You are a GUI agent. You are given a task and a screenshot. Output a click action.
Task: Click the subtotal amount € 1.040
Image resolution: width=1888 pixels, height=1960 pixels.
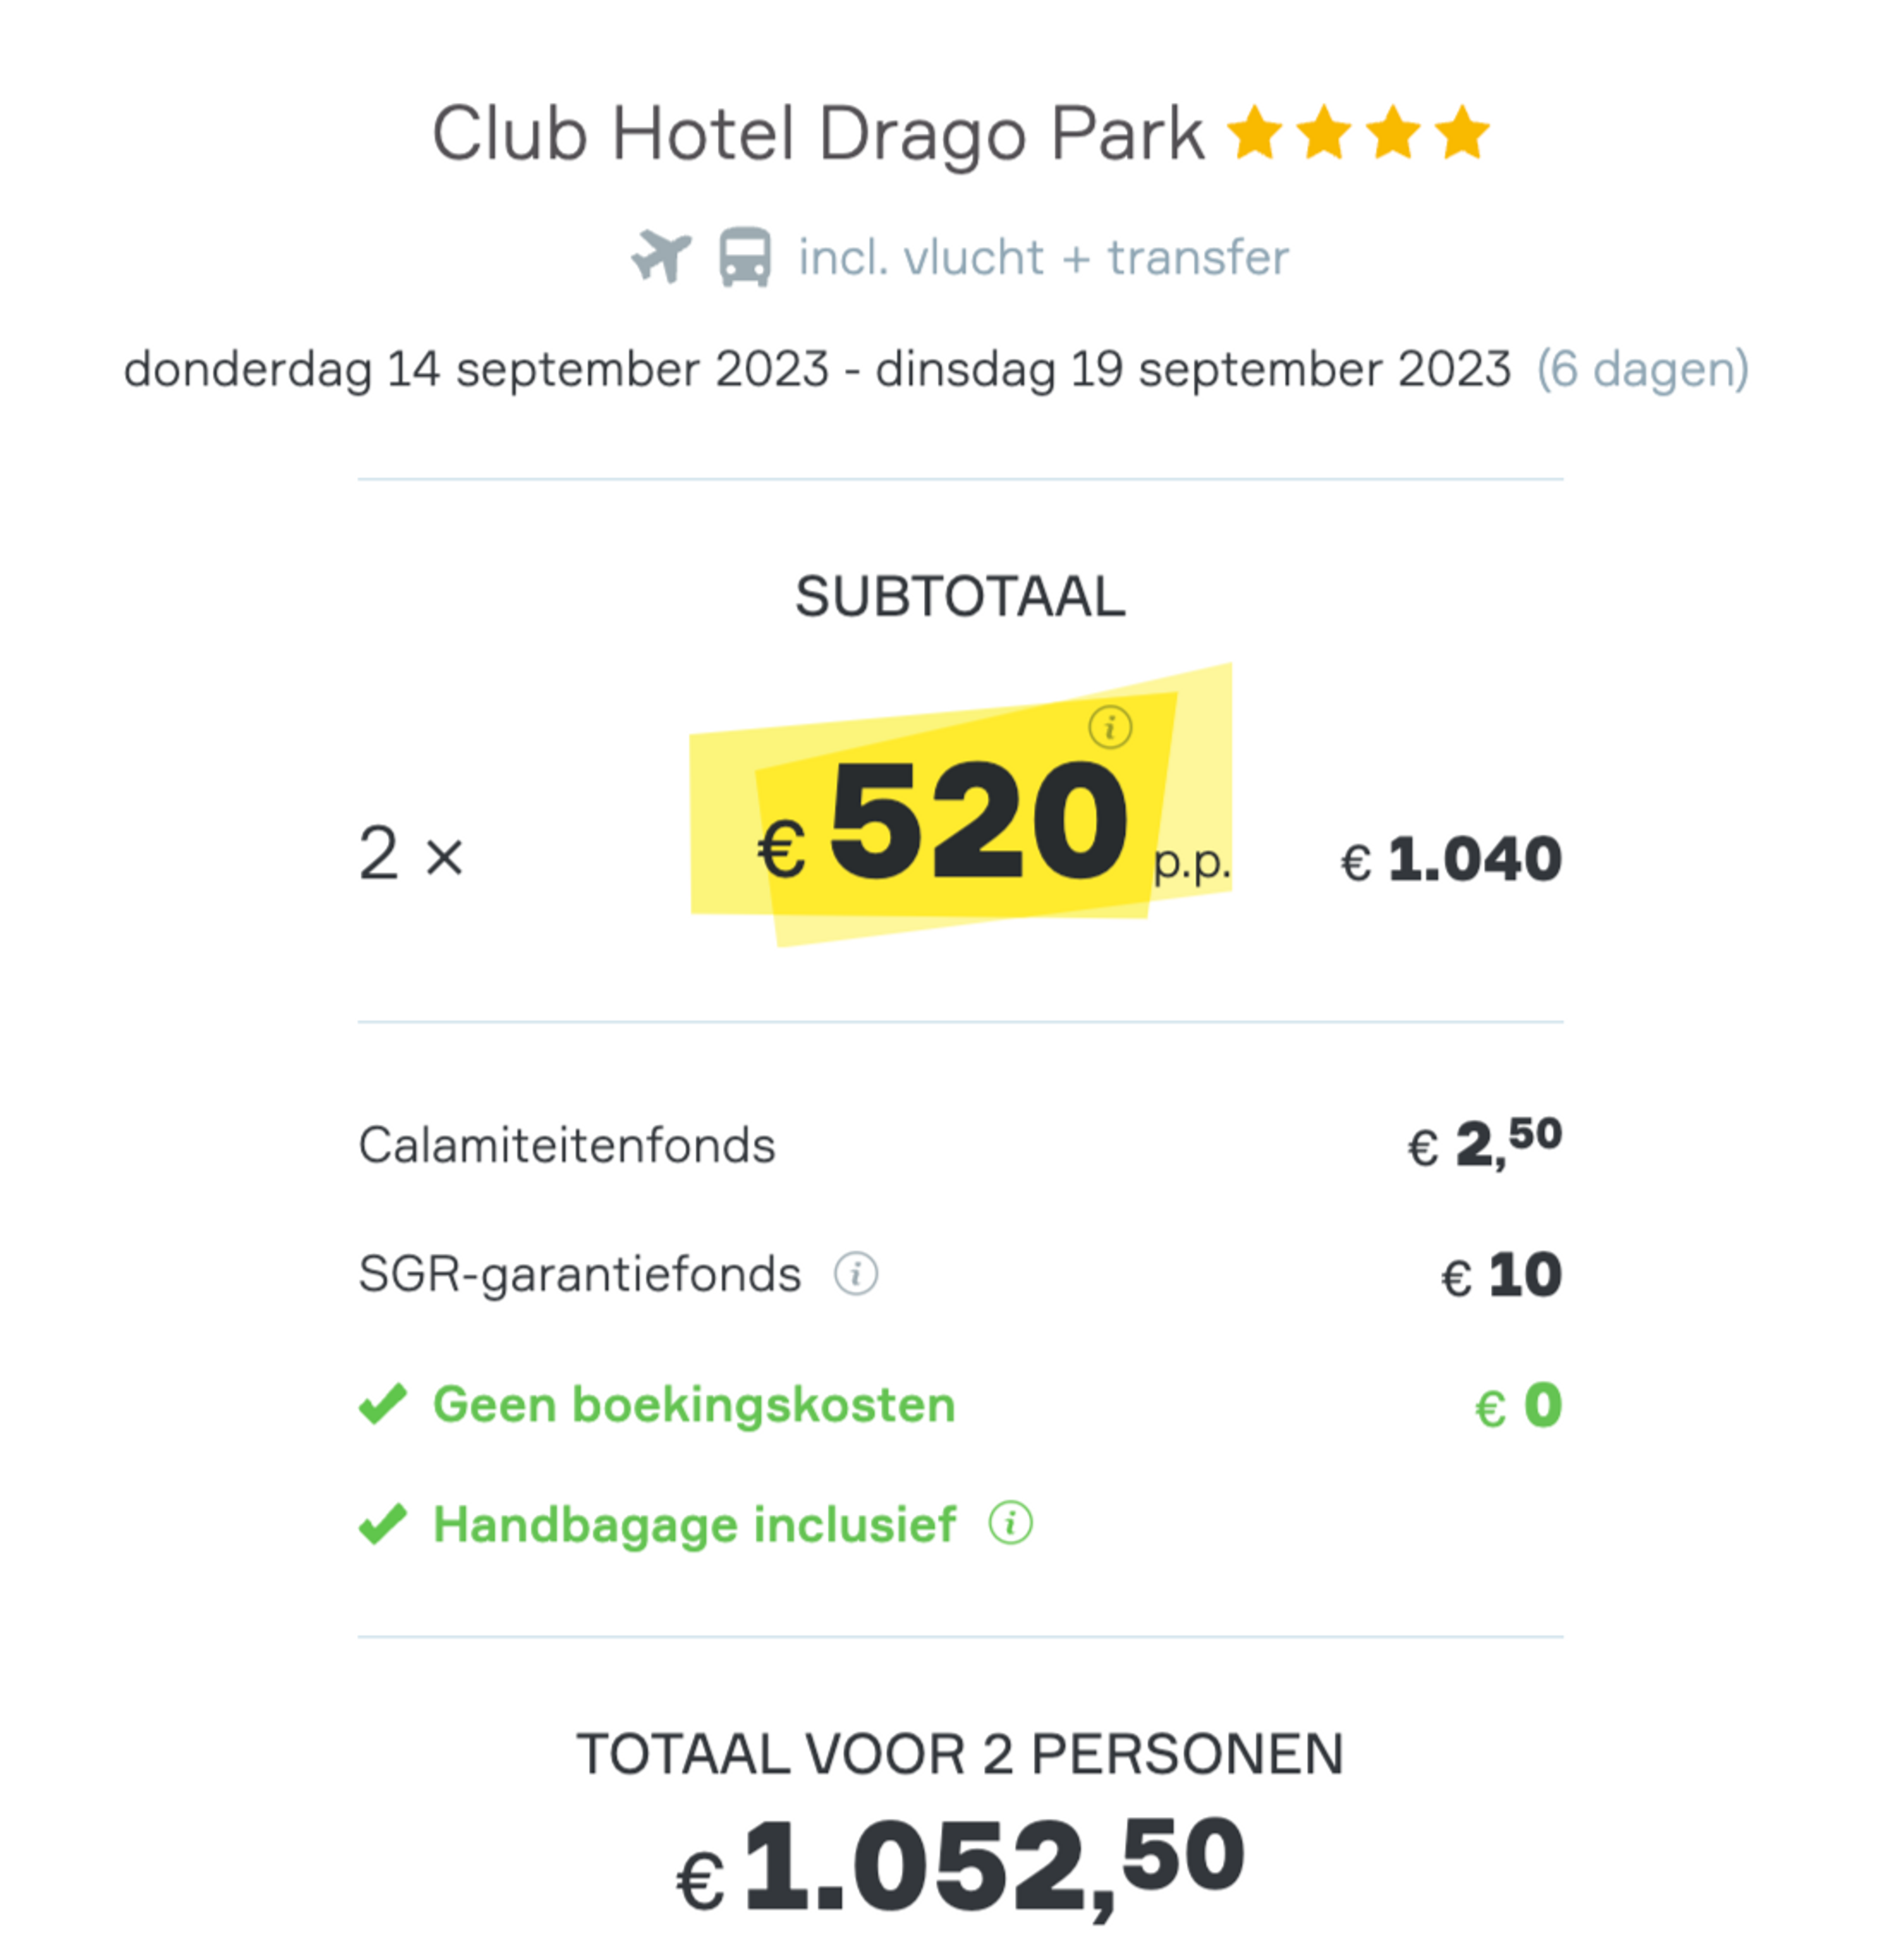1451,859
